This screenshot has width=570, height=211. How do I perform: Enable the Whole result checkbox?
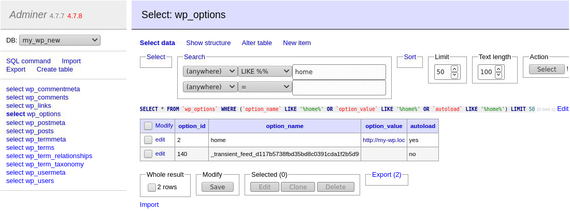(151, 187)
